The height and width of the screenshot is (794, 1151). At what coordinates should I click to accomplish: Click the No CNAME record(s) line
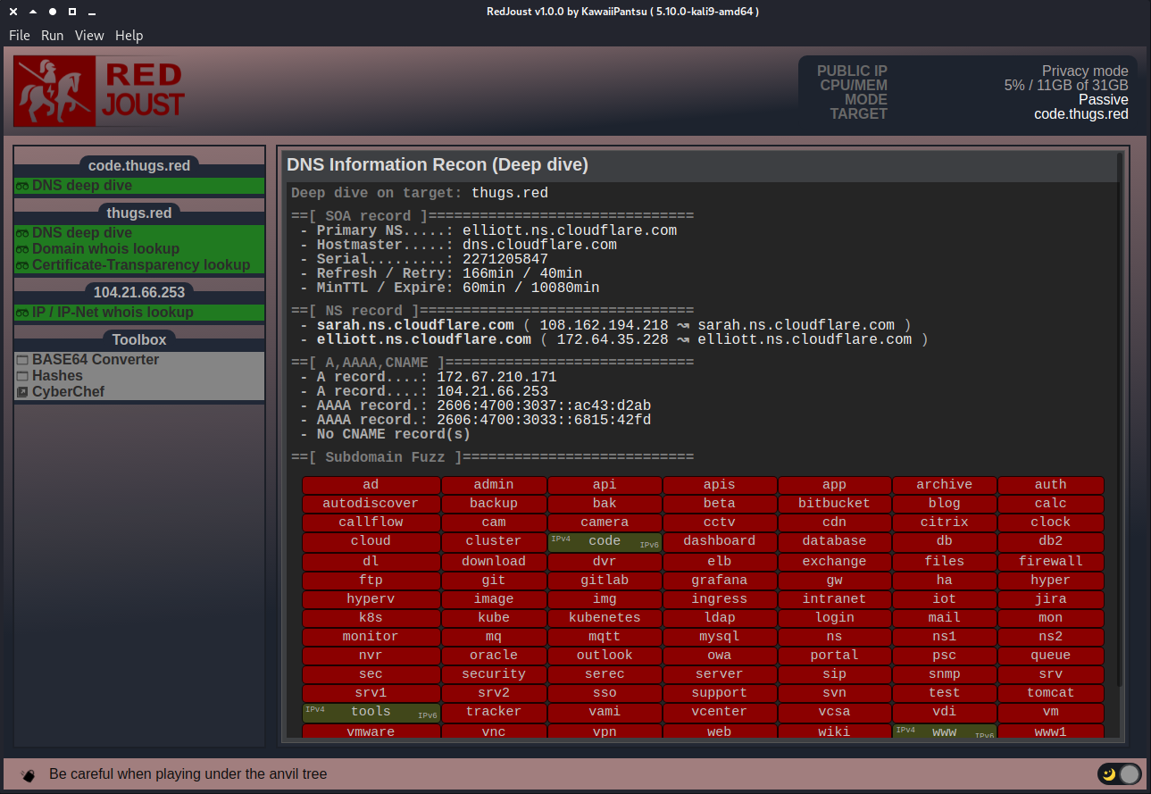coord(393,434)
